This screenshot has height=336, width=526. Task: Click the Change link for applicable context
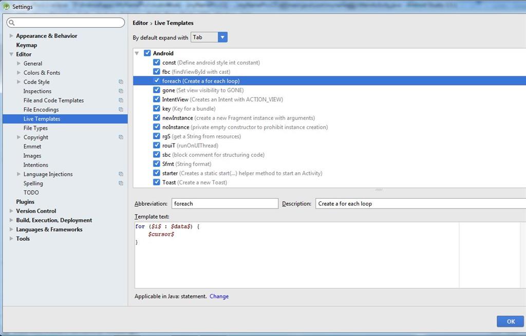point(219,296)
